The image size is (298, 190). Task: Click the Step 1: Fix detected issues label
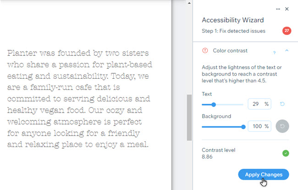coord(233,31)
